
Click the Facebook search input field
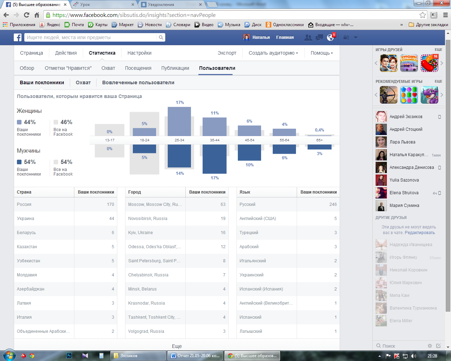[x=91, y=37]
